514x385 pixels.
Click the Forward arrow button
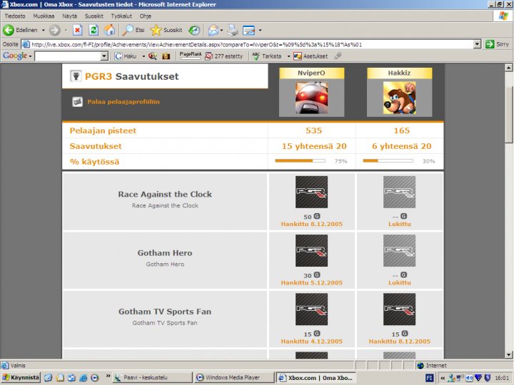(55, 30)
